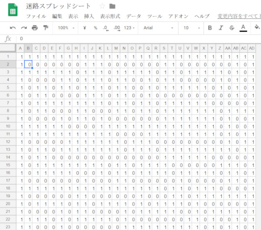Select cell A1
This screenshot has width=261, height=230.
click(x=20, y=57)
